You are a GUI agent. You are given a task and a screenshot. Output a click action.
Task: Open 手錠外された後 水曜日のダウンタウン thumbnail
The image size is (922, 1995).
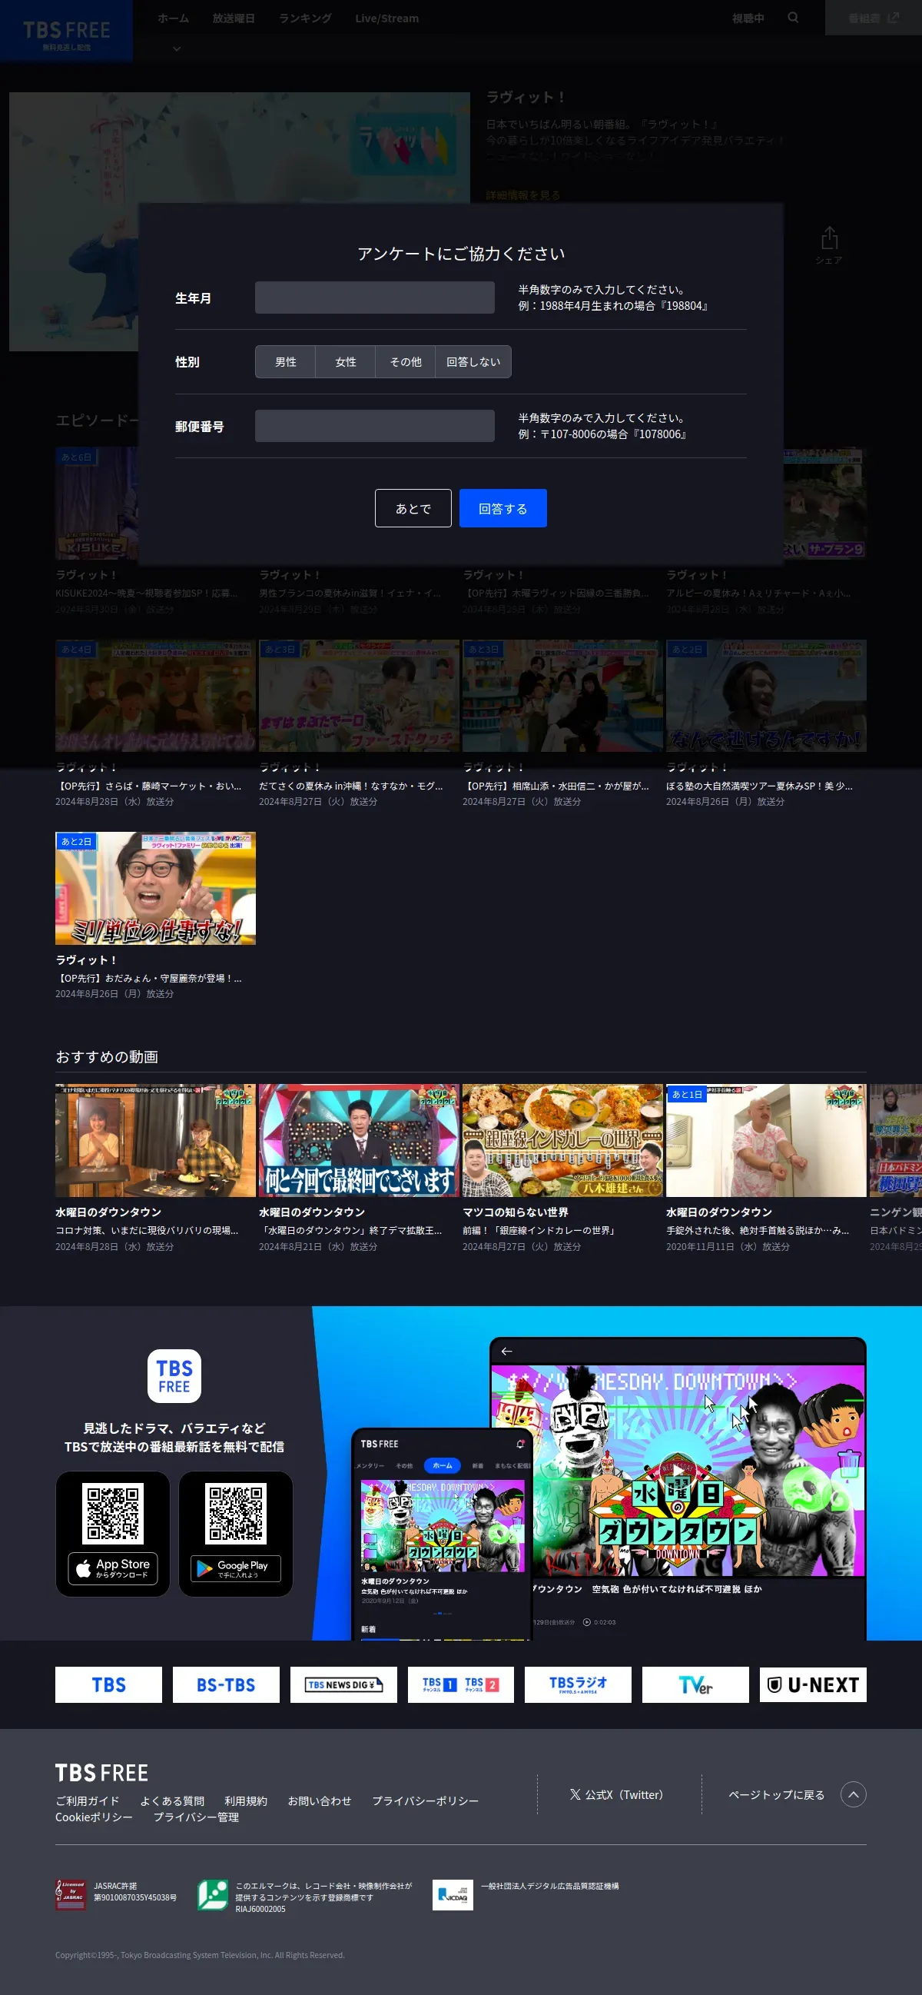point(765,1140)
